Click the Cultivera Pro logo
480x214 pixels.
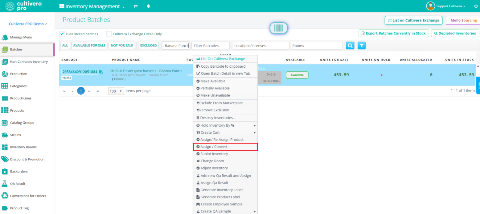point(23,6)
